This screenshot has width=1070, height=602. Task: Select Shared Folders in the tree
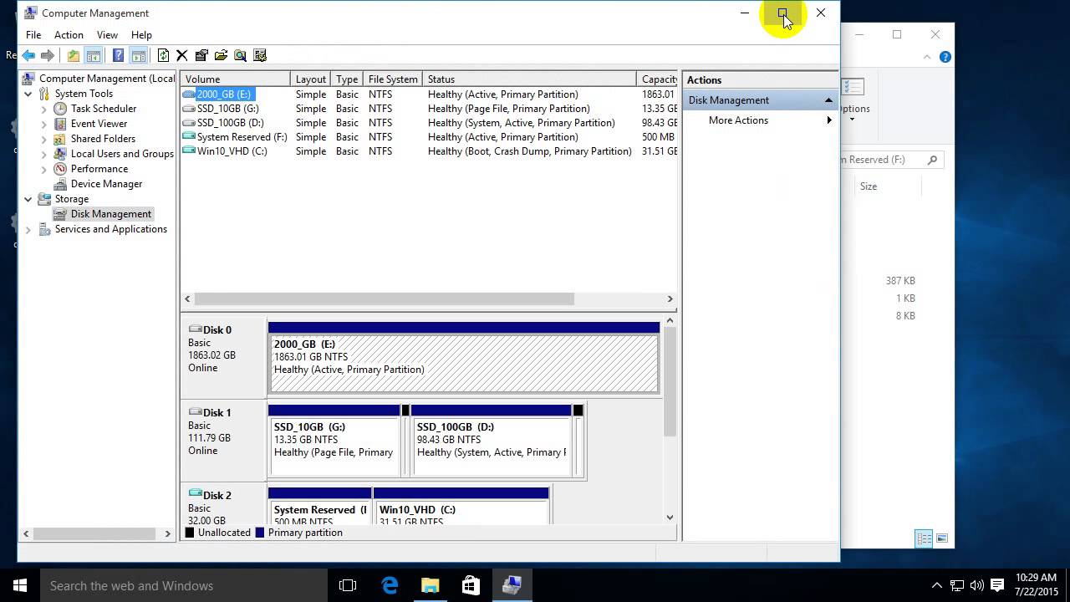coord(103,139)
